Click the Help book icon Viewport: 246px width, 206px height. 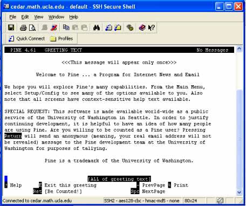[142, 28]
